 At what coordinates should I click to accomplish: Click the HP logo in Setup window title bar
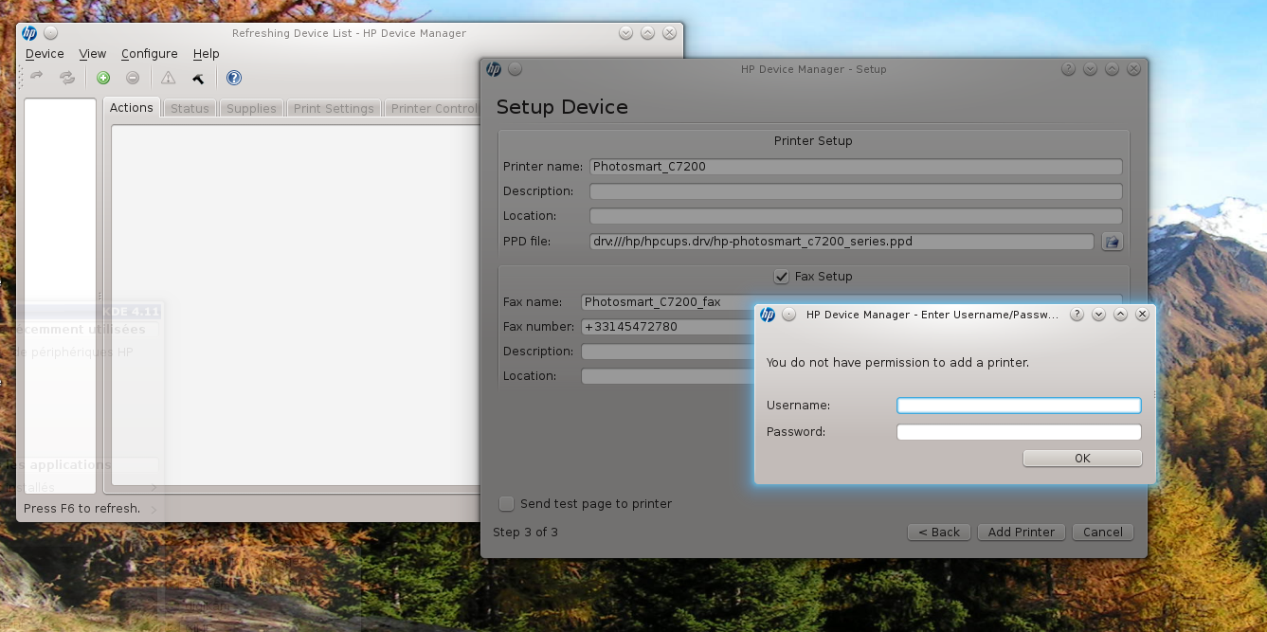coord(494,69)
